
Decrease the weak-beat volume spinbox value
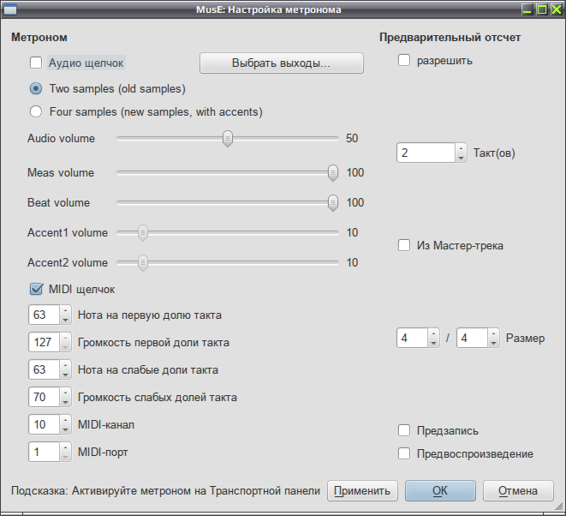coord(65,402)
